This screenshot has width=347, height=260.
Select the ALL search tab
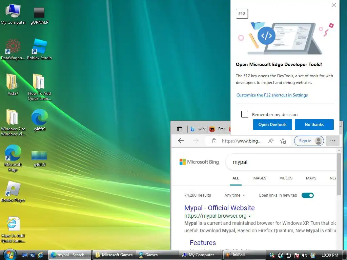[236, 178]
